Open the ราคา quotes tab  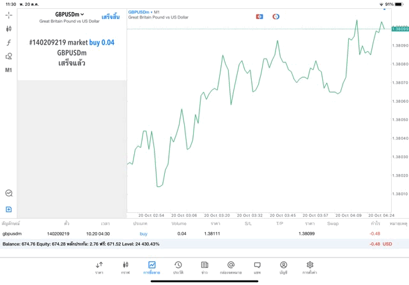click(x=99, y=268)
